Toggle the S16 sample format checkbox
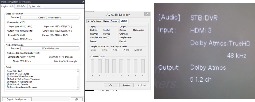 [102, 50]
